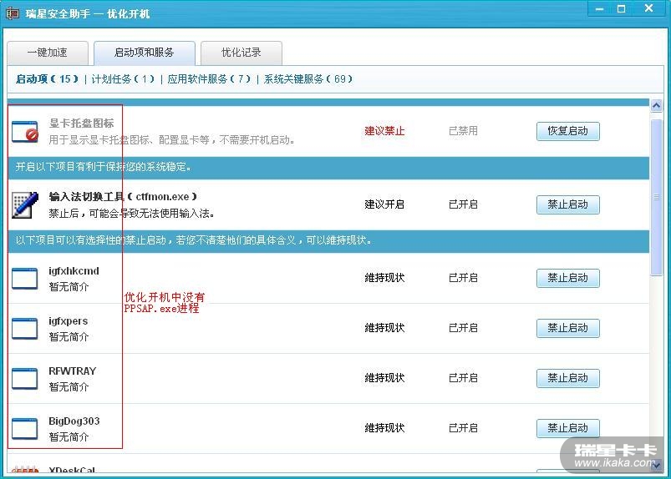Viewport: 671px width, 479px height.
Task: Click 禁止启动 for 输入法切换工具 ctfmon.exe
Action: 568,204
